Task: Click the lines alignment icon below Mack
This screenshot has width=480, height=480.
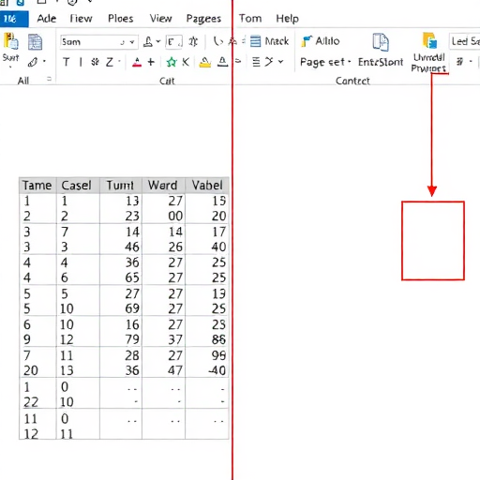Action: click(x=256, y=62)
